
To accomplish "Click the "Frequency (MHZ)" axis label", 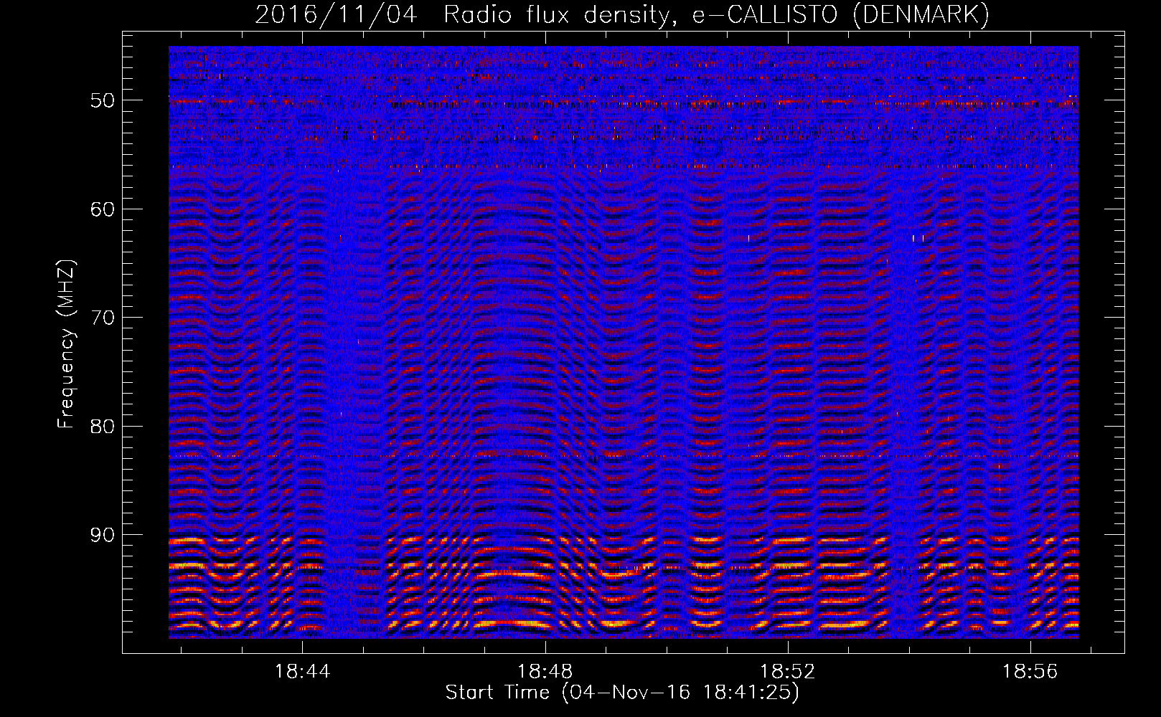I will [65, 344].
